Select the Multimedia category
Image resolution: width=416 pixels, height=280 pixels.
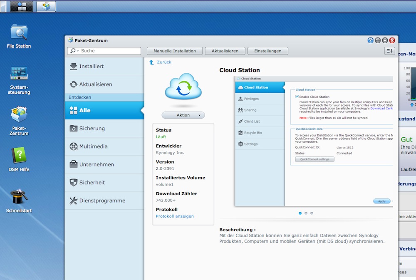coord(104,146)
